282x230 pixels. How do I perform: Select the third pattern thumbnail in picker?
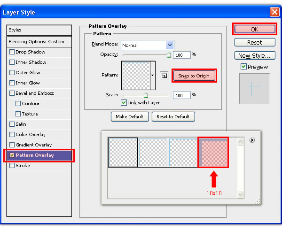pyautogui.click(x=183, y=153)
